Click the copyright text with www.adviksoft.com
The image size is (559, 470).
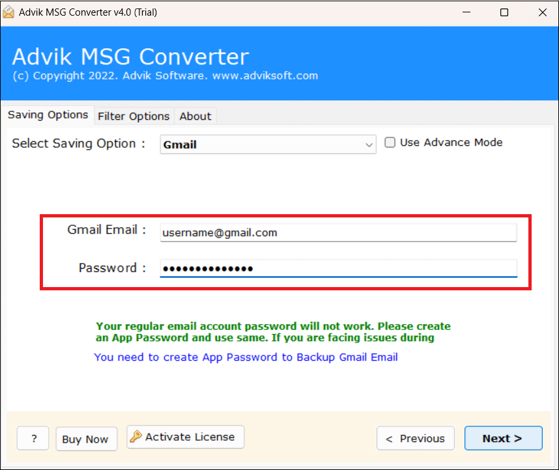coord(165,76)
